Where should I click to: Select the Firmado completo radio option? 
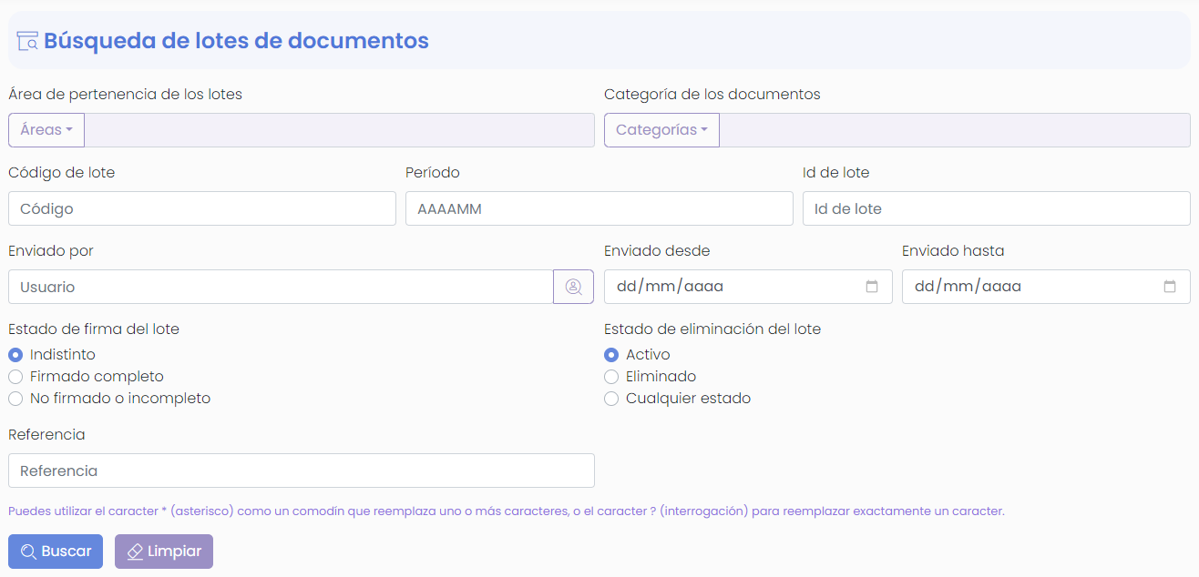15,376
